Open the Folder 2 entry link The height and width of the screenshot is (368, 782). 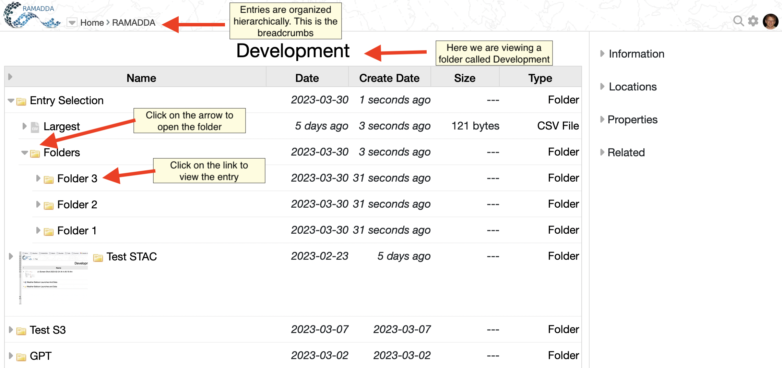tap(77, 205)
